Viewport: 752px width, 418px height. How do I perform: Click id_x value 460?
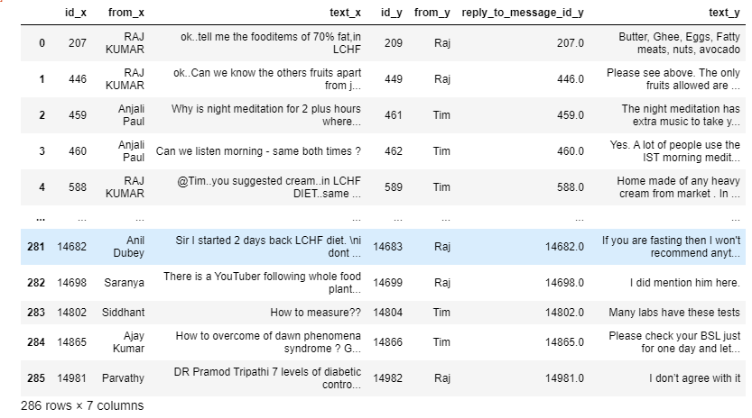coord(78,150)
